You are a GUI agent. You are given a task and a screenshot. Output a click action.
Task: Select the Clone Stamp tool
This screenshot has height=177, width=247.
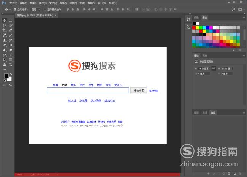click(4, 40)
